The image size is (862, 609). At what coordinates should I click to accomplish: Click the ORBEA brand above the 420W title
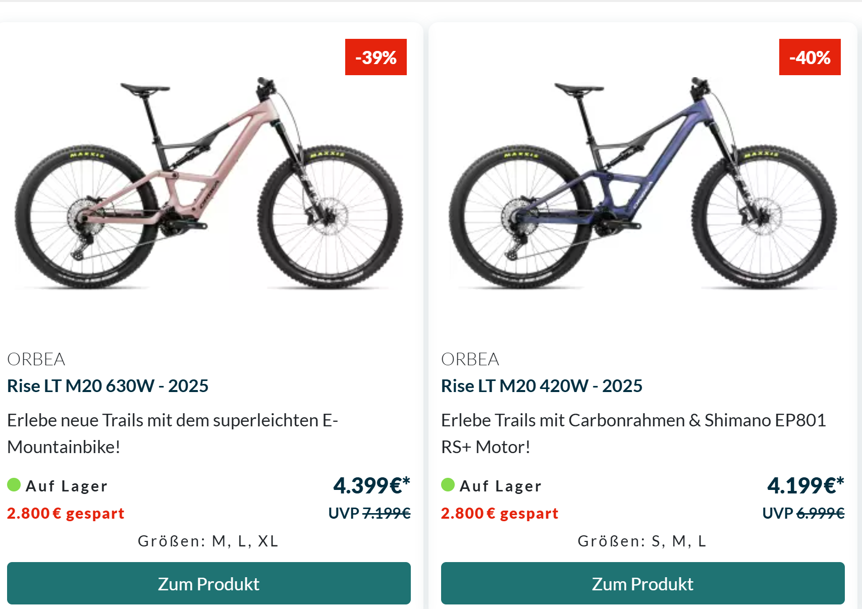pos(470,359)
